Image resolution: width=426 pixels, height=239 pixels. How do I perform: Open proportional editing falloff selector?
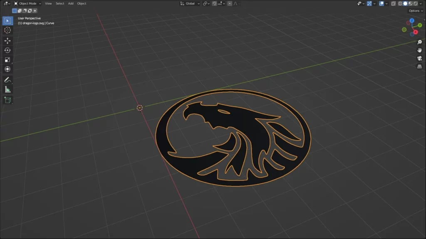coord(236,3)
